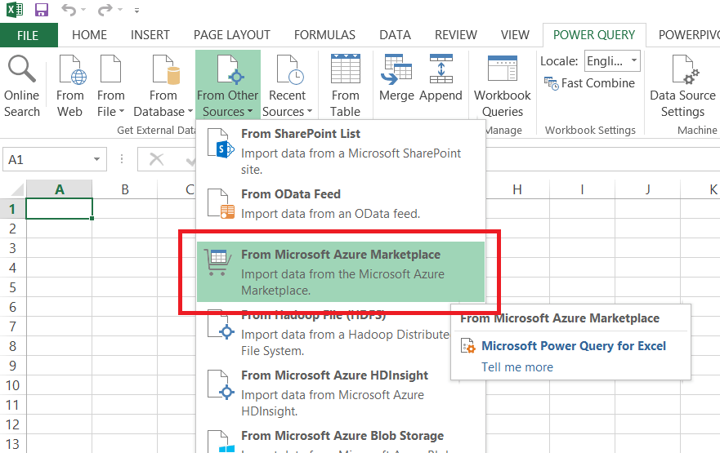Click the Merge queries icon
The width and height of the screenshot is (720, 453).
point(396,69)
